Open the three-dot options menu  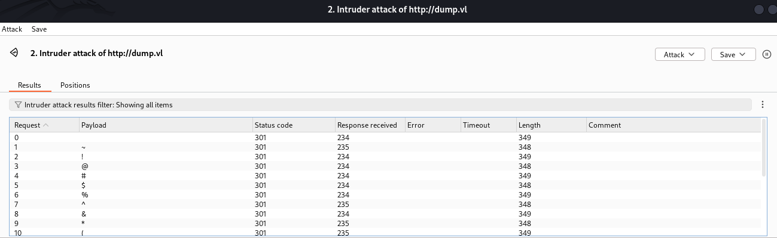point(763,104)
